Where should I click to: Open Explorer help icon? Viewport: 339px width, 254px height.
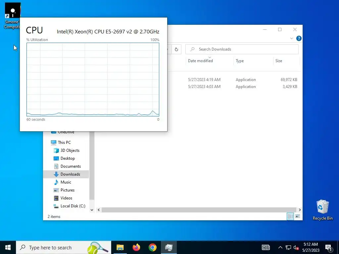pos(299,38)
